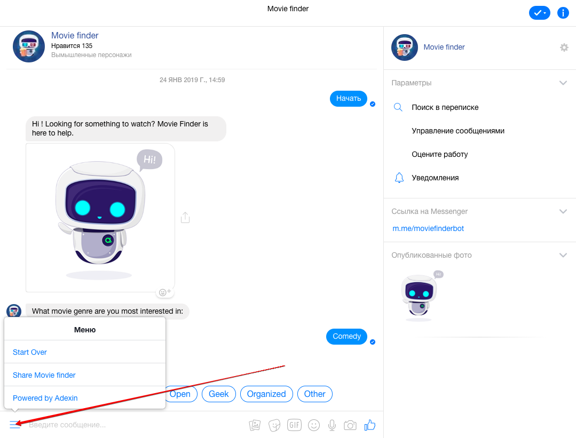Screen dimensions: 576x438
Task: Open the sticker picker icon
Action: 274,425
